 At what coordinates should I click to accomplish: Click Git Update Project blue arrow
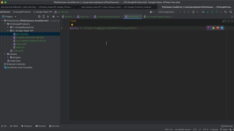(208, 12)
